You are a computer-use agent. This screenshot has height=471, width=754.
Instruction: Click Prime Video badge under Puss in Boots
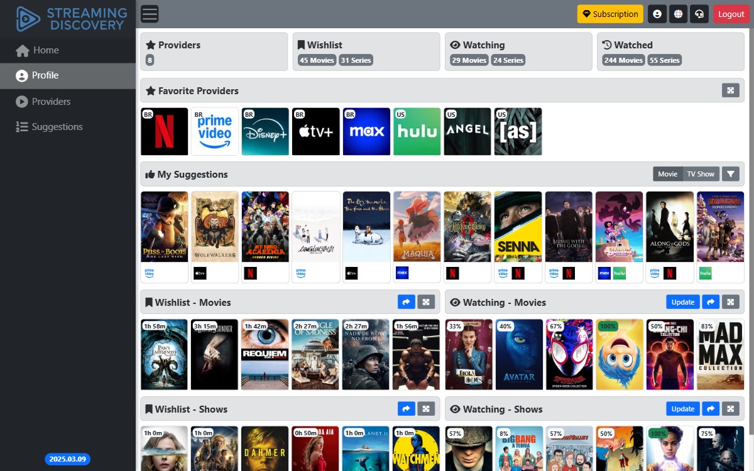150,273
